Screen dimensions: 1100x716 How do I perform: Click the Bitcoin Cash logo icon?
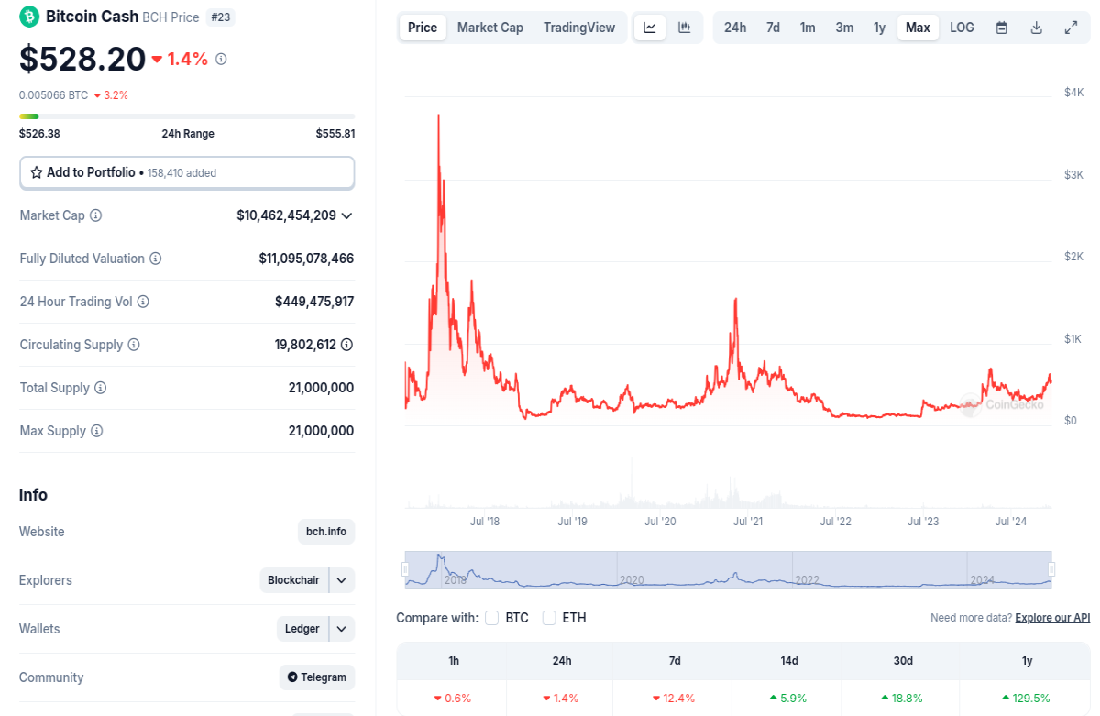(29, 17)
